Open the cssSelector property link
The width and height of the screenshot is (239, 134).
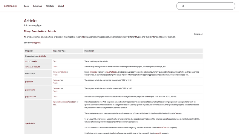click(x=164, y=127)
